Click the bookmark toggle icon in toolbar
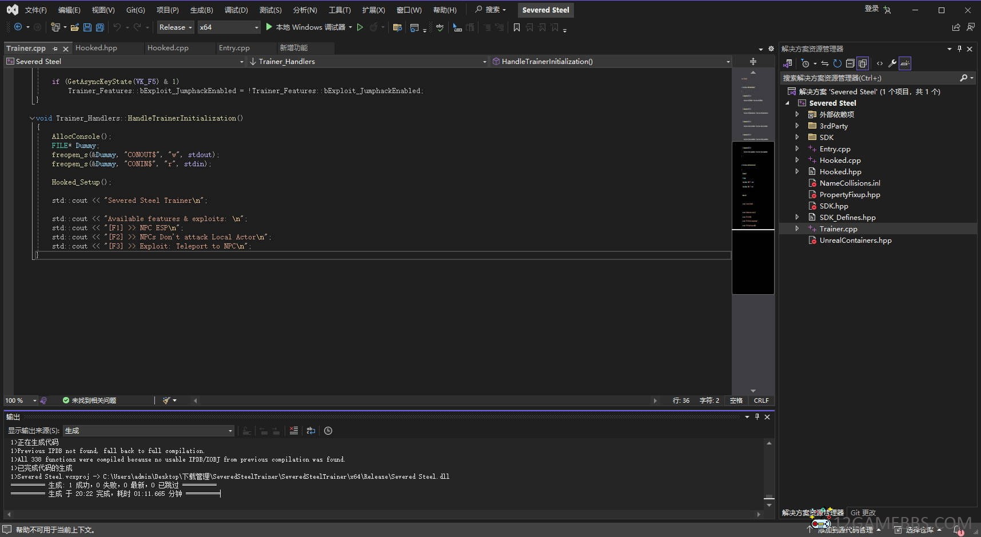 pos(516,27)
